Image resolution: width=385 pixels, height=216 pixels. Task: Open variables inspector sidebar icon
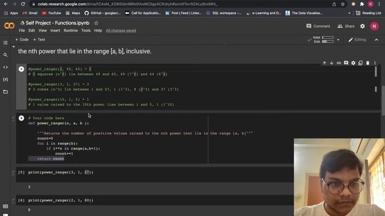click(5, 79)
